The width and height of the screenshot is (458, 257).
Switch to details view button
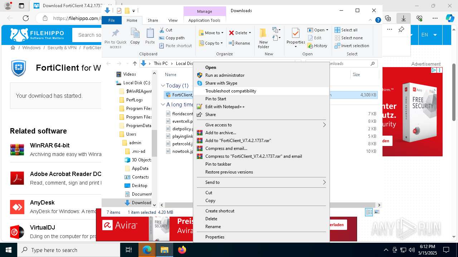pyautogui.click(x=369, y=212)
